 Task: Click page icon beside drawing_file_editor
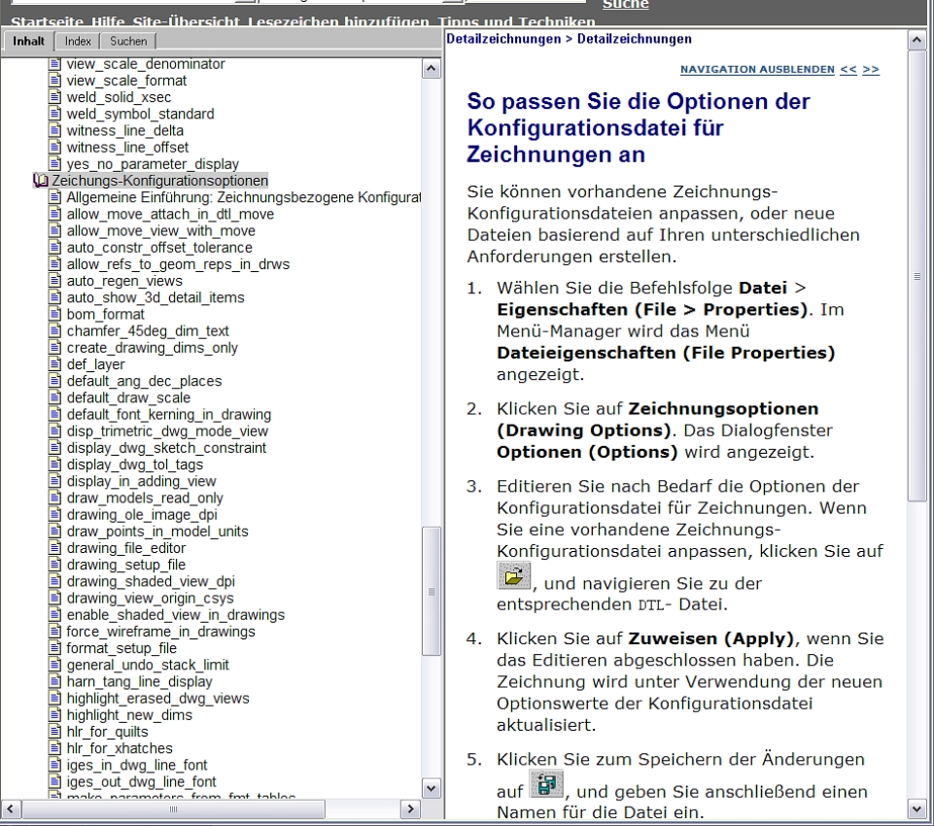click(54, 548)
